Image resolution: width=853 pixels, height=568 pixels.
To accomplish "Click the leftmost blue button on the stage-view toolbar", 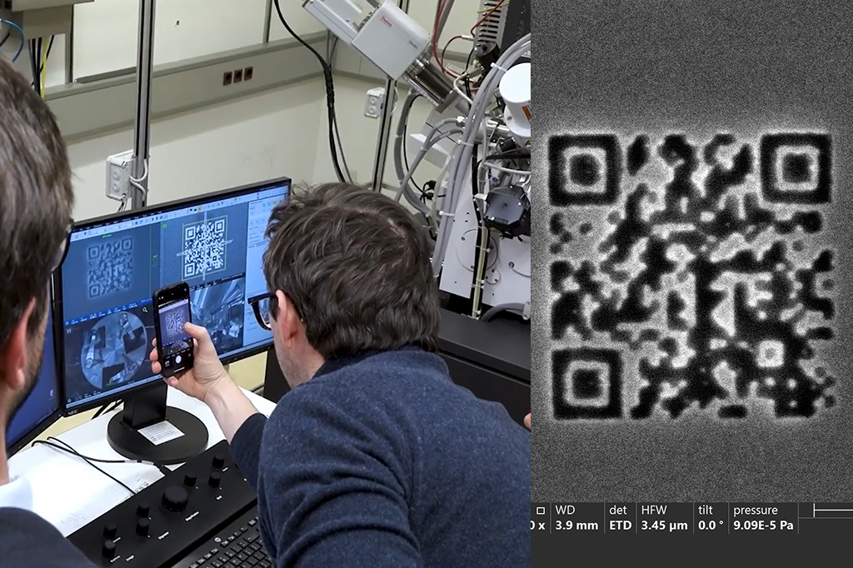I will [68, 321].
